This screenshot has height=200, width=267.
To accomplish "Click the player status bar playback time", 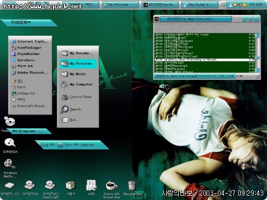I will (x=226, y=76).
